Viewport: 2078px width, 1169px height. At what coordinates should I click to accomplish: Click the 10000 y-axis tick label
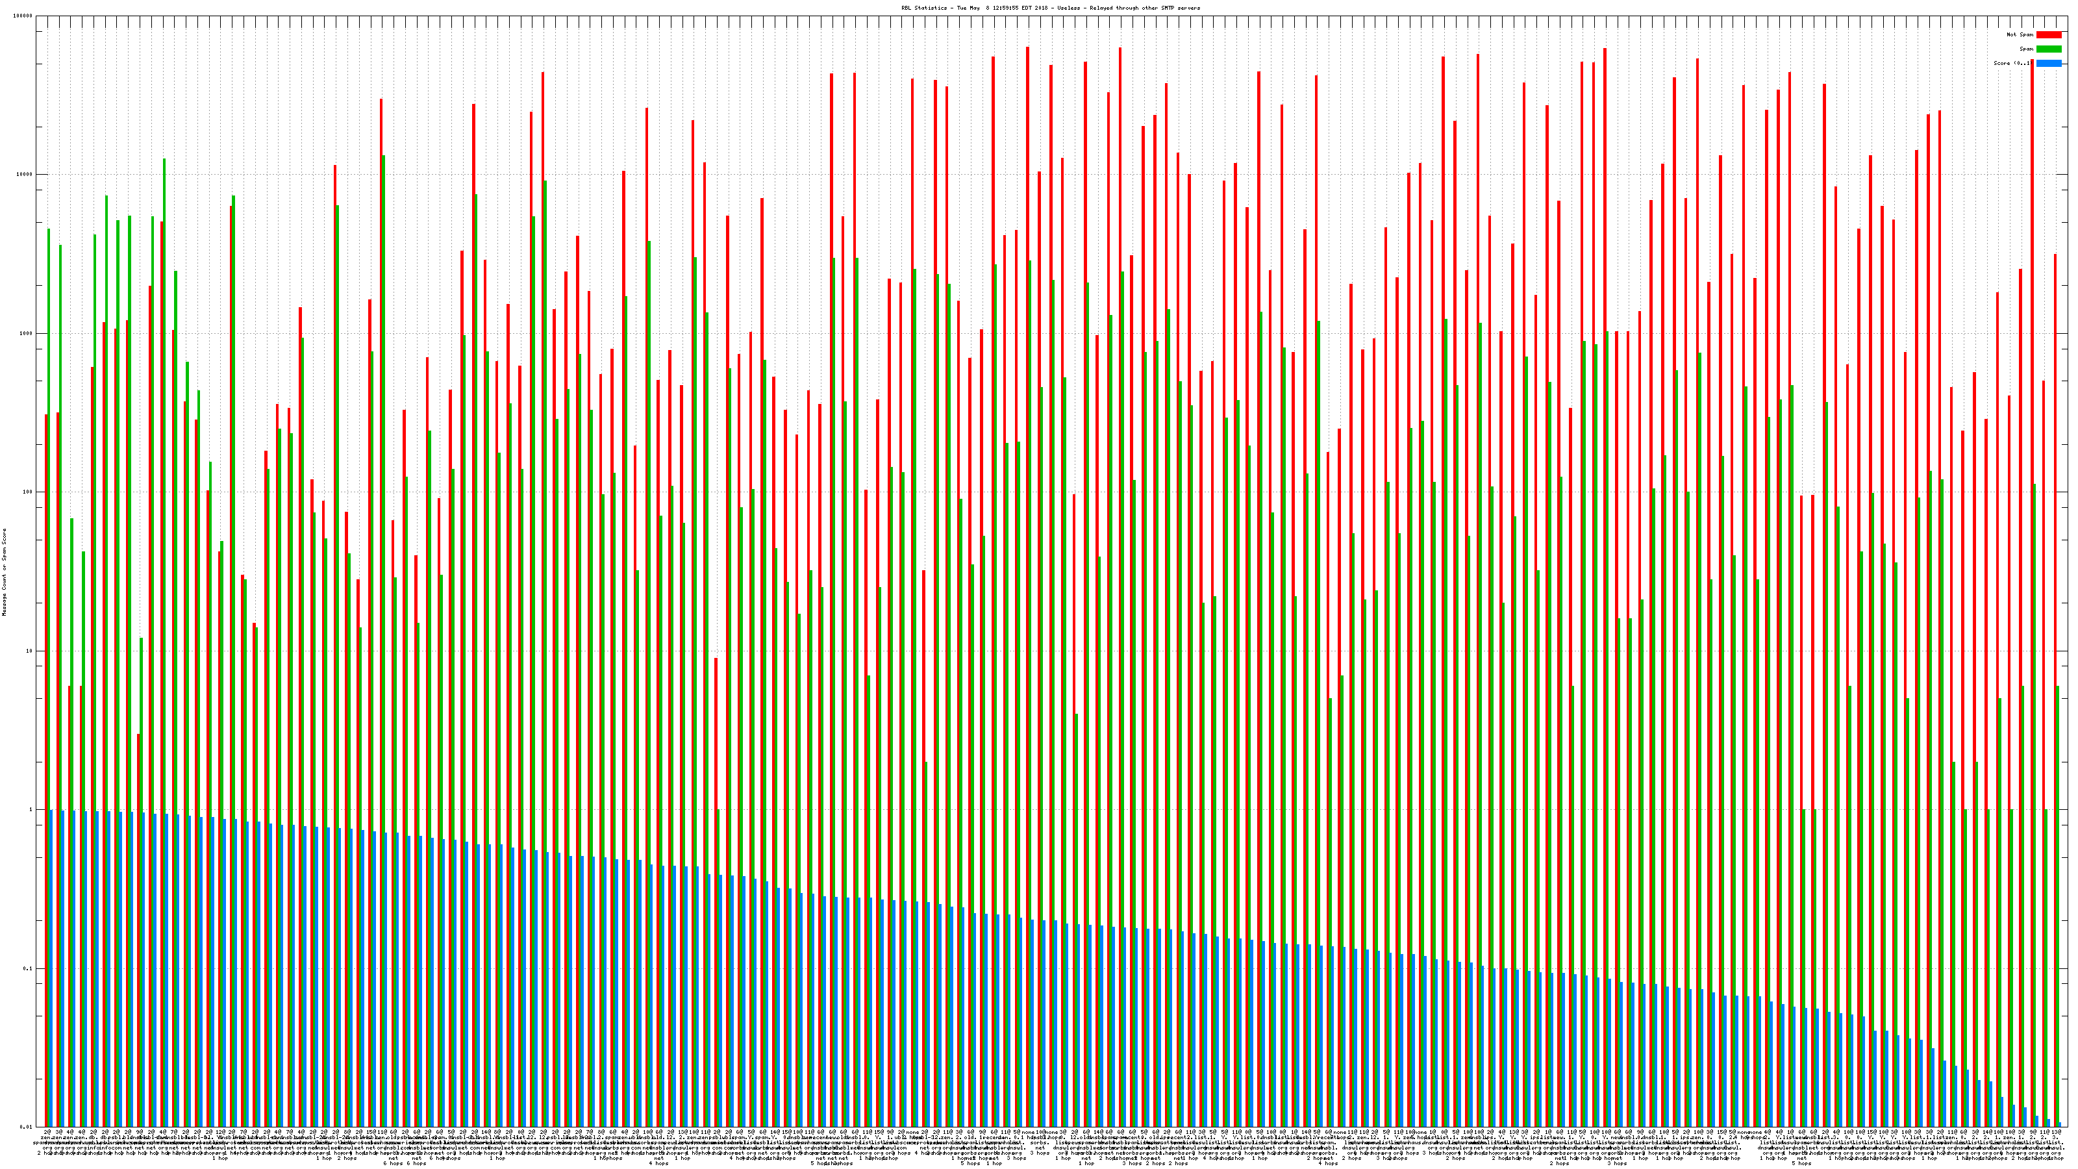25,175
